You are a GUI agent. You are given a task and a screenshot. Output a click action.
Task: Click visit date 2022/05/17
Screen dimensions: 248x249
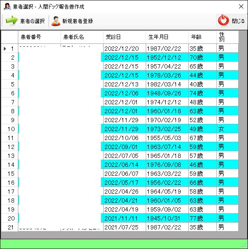tap(124, 183)
